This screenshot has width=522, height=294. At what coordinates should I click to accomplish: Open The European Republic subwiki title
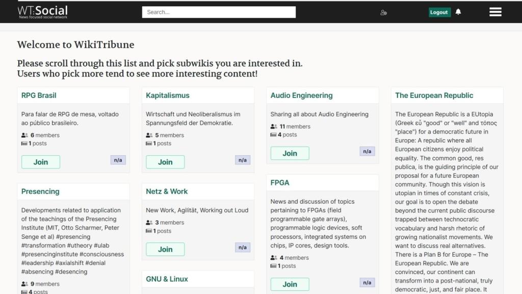pos(434,95)
